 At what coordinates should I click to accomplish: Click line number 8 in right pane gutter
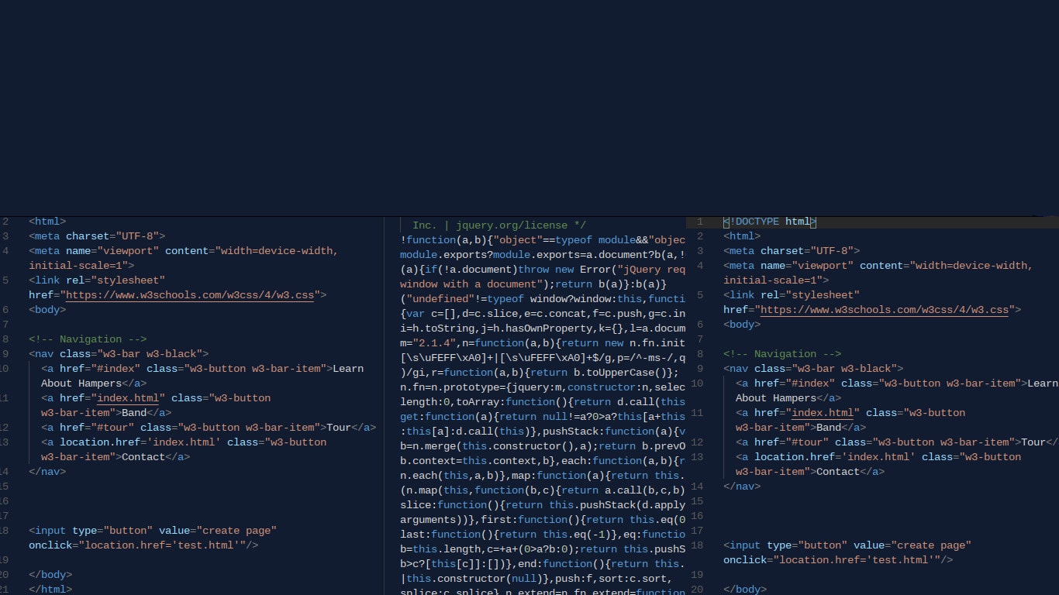[700, 354]
